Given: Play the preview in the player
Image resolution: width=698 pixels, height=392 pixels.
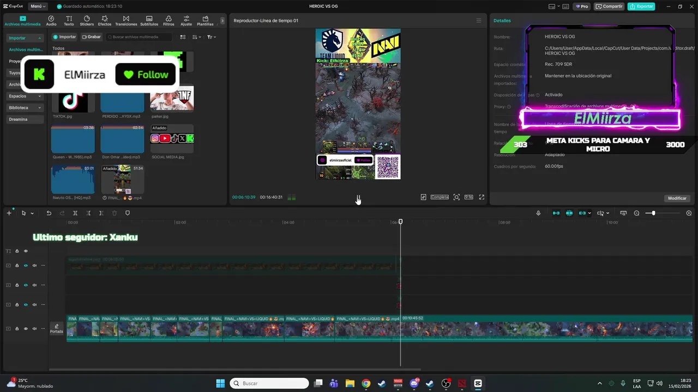Looking at the screenshot, I should [x=358, y=197].
